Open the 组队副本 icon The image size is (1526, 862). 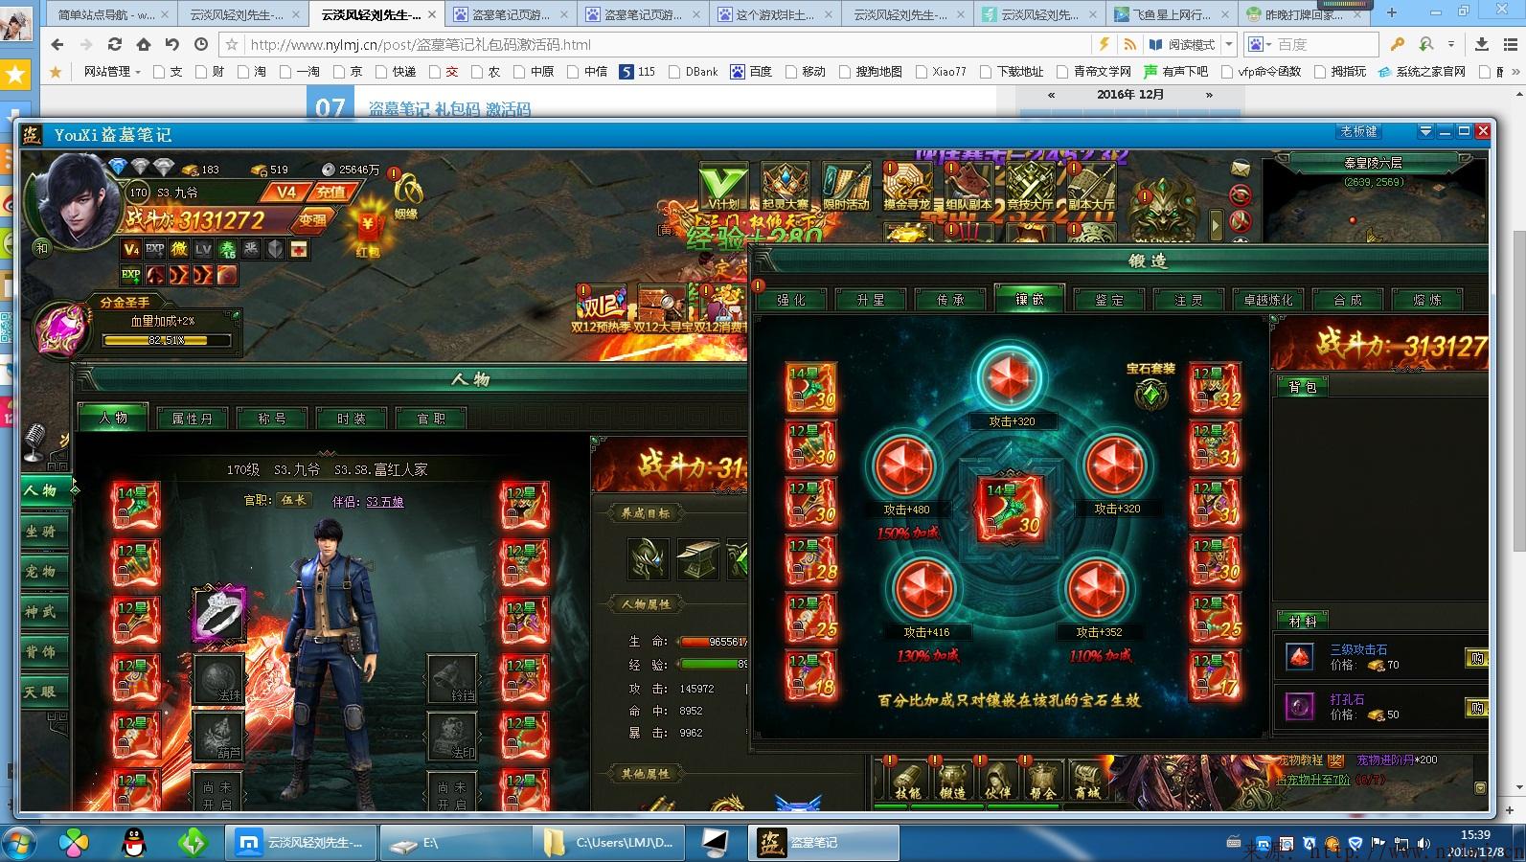point(968,185)
